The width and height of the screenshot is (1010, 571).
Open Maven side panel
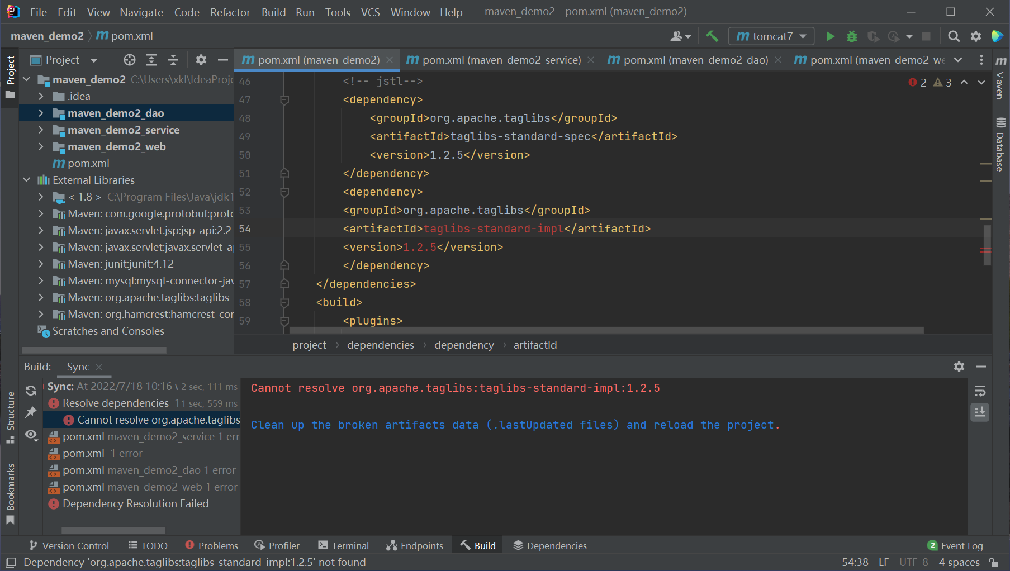[x=1000, y=77]
